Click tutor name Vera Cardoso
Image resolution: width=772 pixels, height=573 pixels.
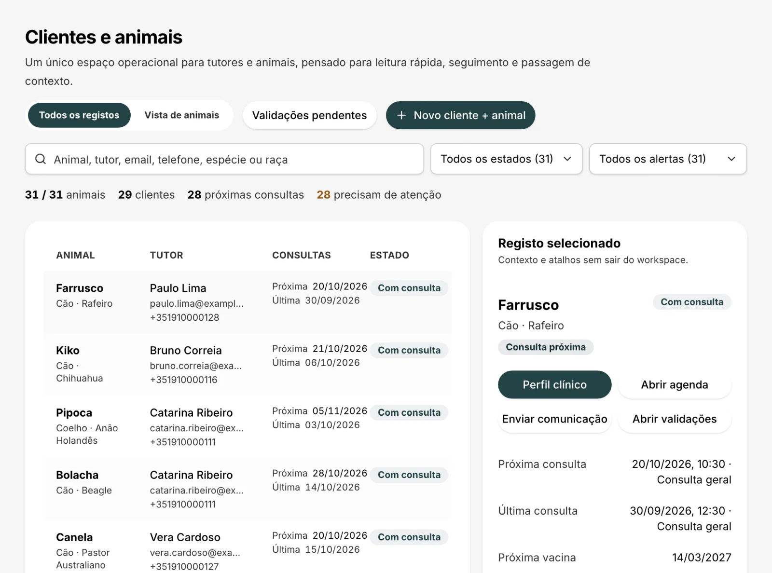185,537
